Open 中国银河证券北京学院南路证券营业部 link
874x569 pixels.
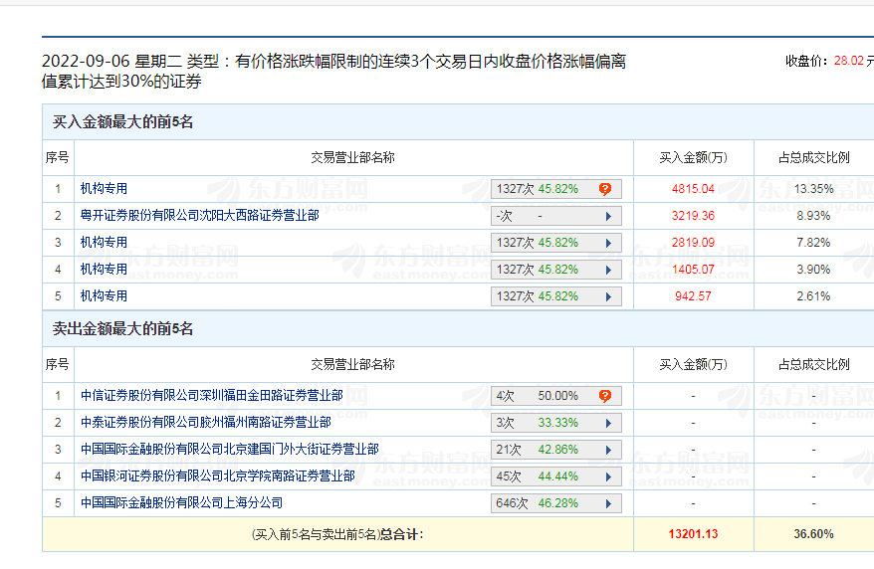(218, 476)
